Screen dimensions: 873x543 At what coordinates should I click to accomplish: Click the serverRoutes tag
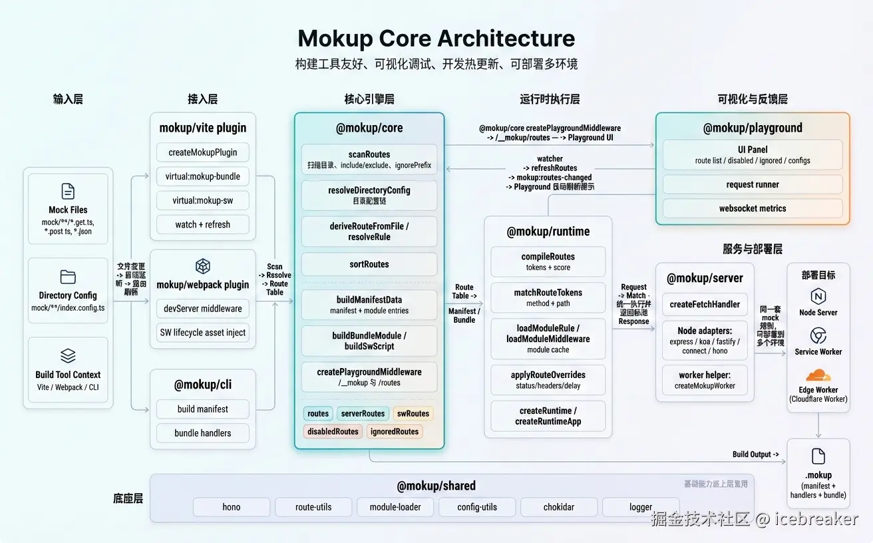tap(363, 414)
